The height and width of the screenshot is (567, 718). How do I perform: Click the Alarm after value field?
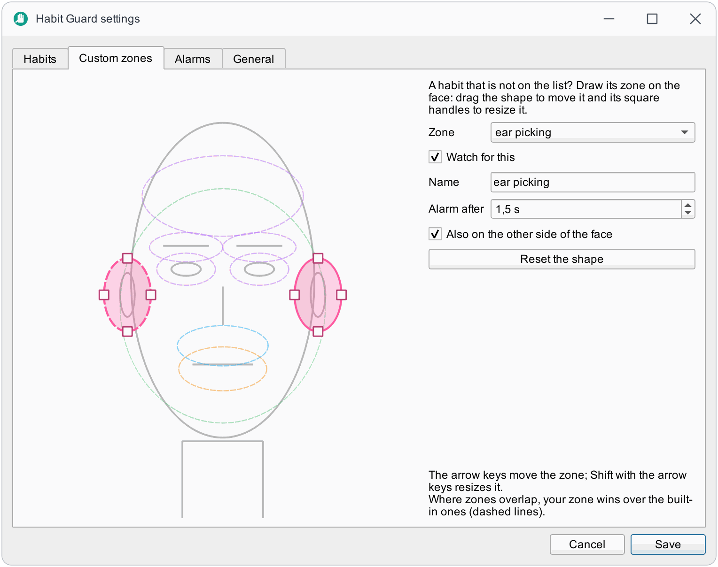[x=586, y=209]
